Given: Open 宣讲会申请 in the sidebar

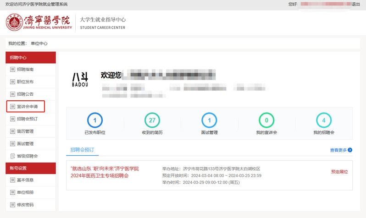Looking at the screenshot, I should pyautogui.click(x=28, y=107).
